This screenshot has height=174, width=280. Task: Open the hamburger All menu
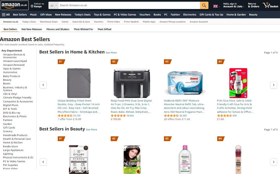click(x=6, y=15)
